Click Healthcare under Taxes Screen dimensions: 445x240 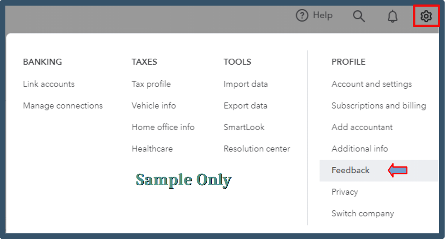pos(152,148)
